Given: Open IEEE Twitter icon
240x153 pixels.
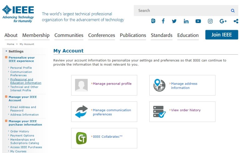Looking at the screenshot, I should coord(174,21).
